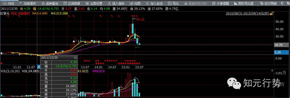Close the 2011/12/30 data tooltip panel
The height and width of the screenshot is (98, 290).
click(75, 58)
